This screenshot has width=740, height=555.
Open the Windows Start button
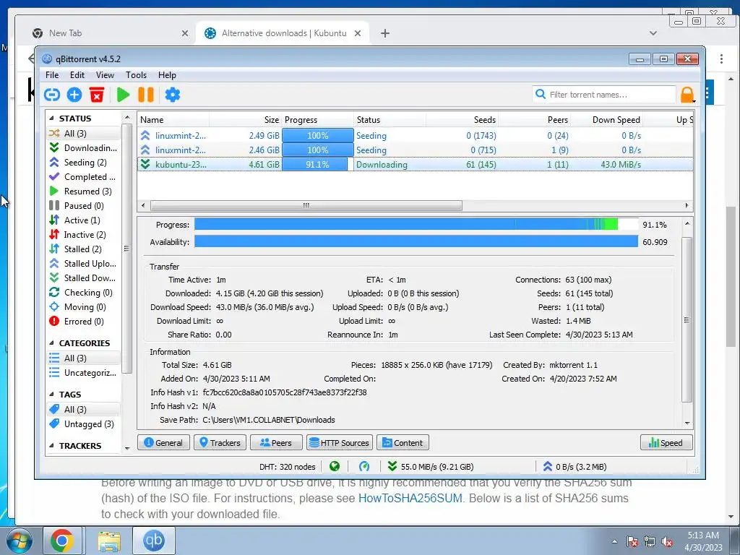coord(19,541)
